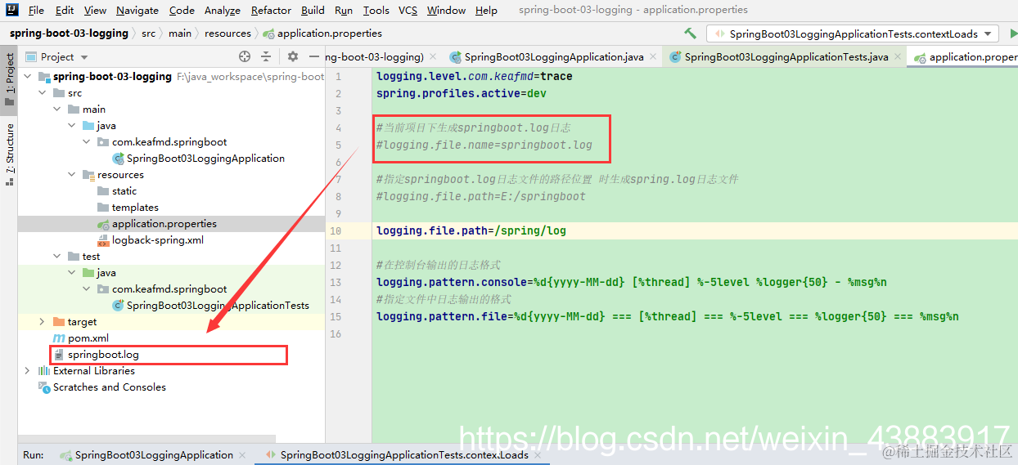Open the VCS menu
This screenshot has width=1018, height=465.
408,10
